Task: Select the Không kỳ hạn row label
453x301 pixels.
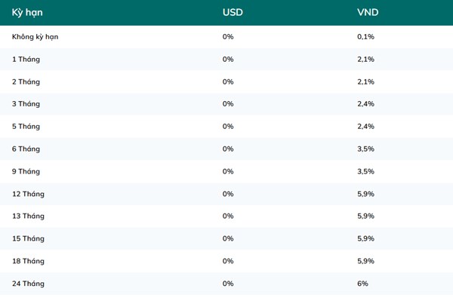Action: [x=35, y=37]
